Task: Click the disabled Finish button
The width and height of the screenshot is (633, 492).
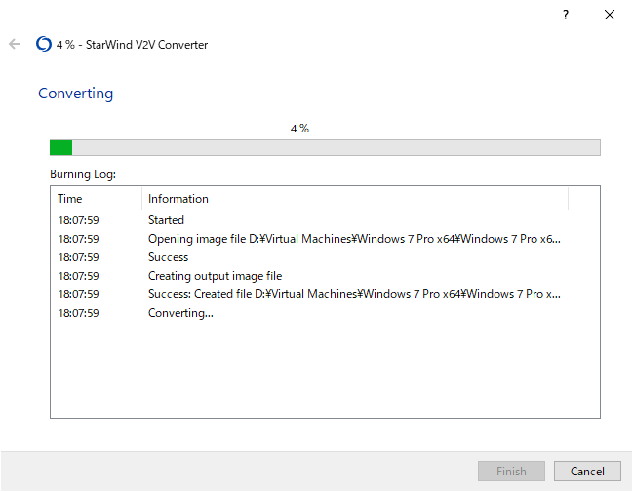Action: point(511,471)
